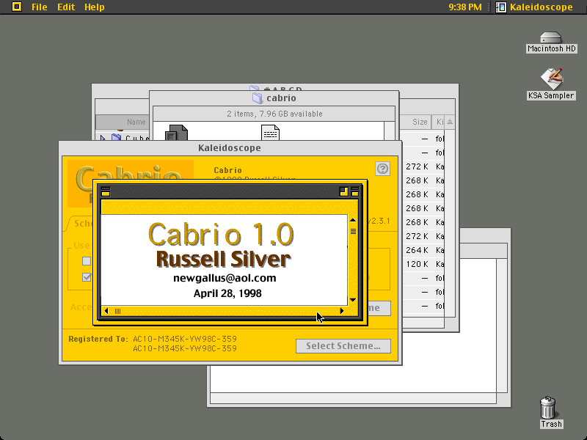Open the Apple menu square icon
This screenshot has width=587, height=440.
tap(17, 7)
